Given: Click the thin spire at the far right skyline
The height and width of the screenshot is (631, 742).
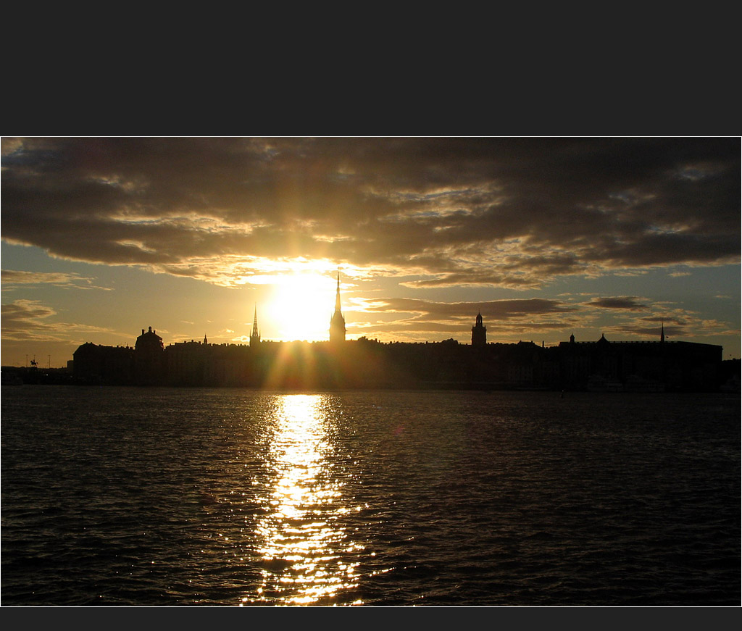Looking at the screenshot, I should pos(662,333).
